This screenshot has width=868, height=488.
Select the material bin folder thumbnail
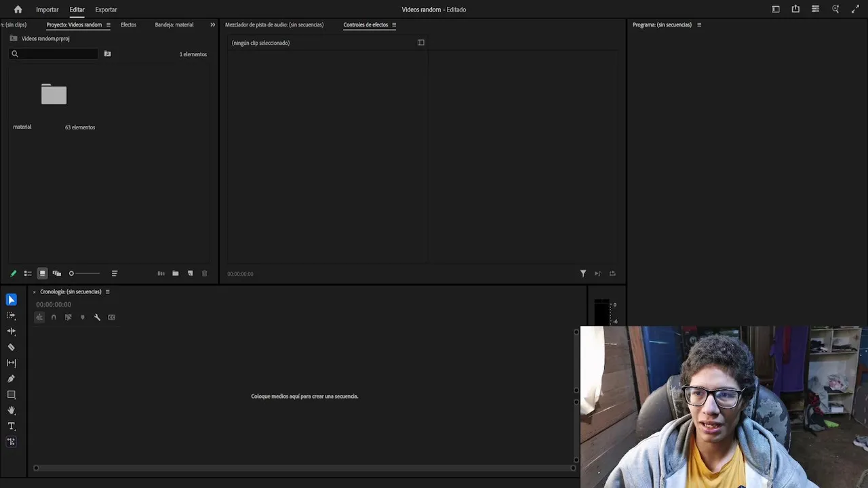tap(54, 94)
